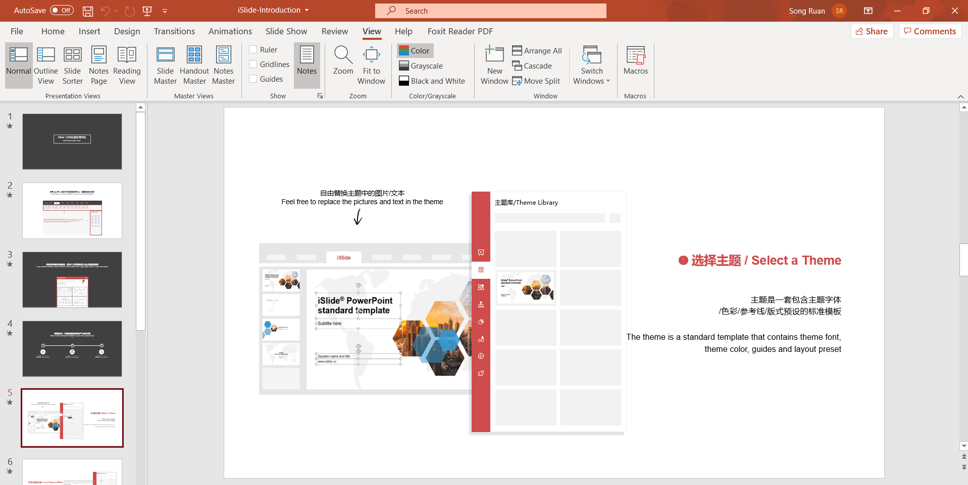This screenshot has width=968, height=485.
Task: Click the Comments button
Action: click(x=930, y=31)
